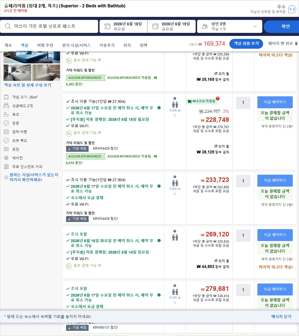Book the ₩279,681 offer with 지금 예약하기
This screenshot has width=299, height=336.
coord(275,289)
